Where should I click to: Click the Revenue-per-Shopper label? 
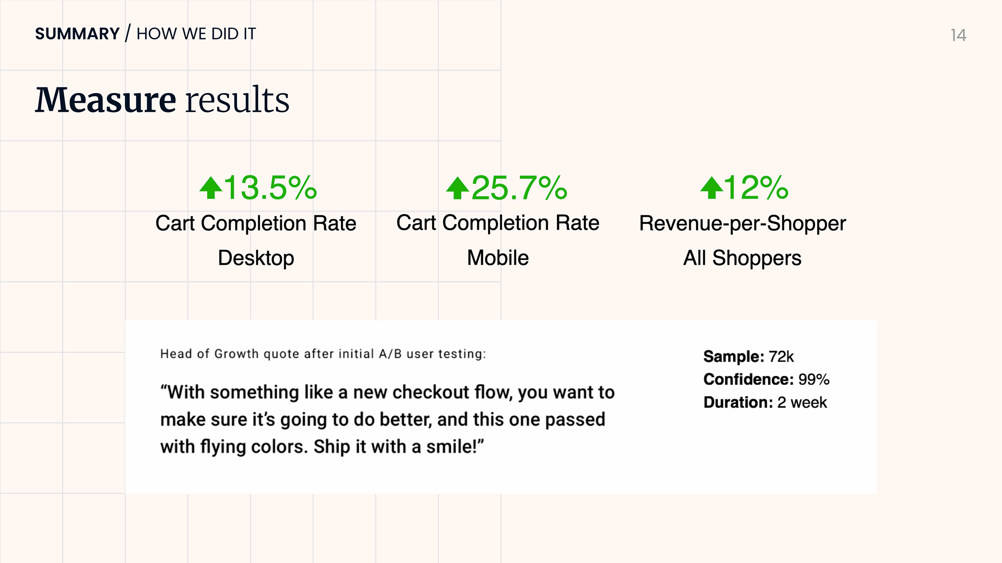pyautogui.click(x=743, y=224)
